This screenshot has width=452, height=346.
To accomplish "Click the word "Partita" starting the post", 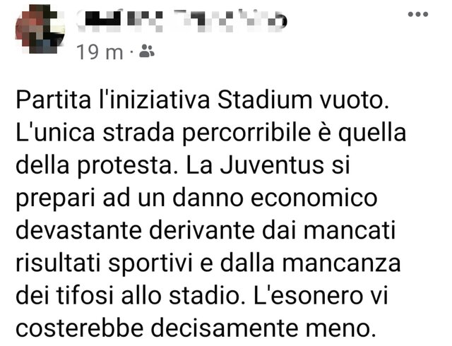I will coord(54,101).
